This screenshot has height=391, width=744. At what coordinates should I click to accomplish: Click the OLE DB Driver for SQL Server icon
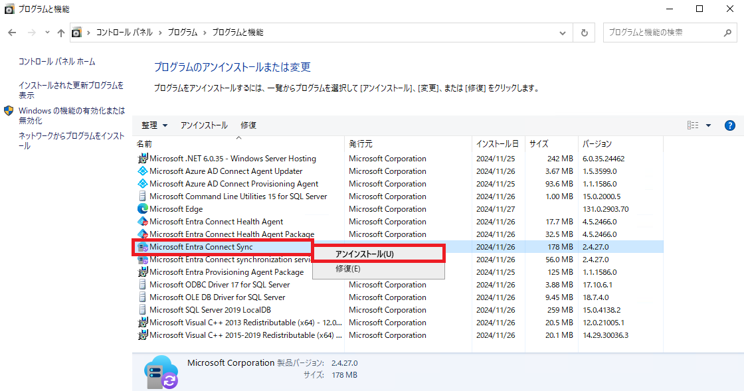142,297
